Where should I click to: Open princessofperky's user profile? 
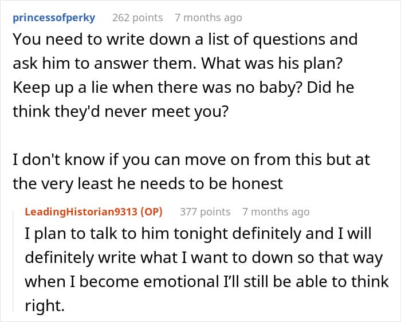(54, 17)
